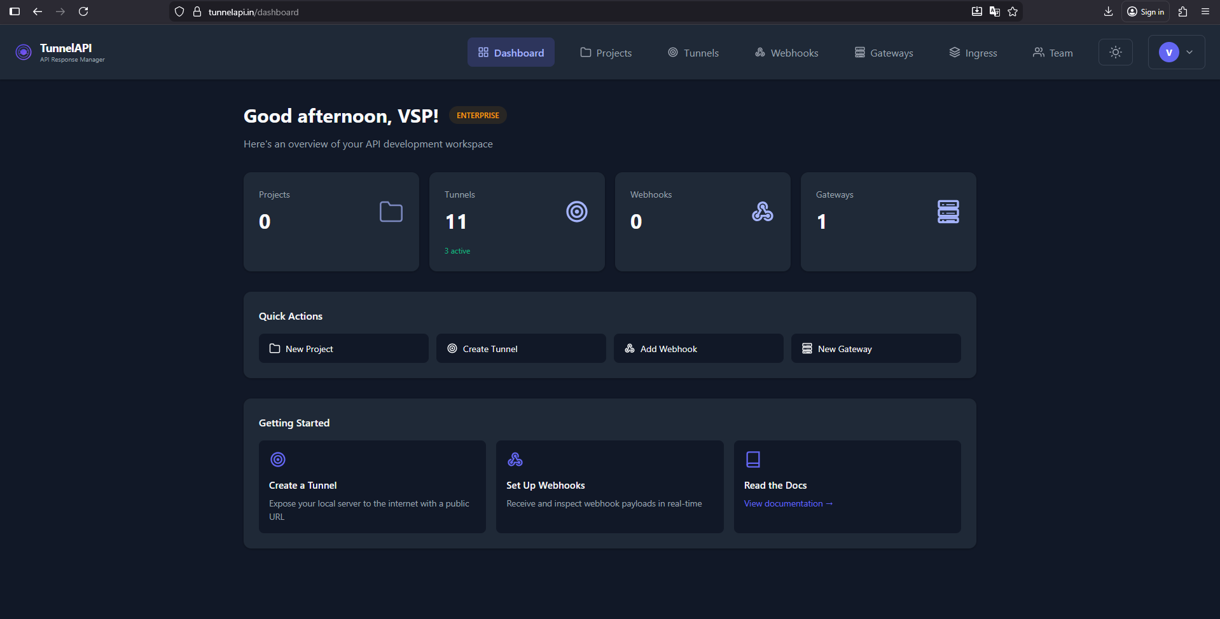Open the browser hamburger menu
1220x619 pixels.
(x=1205, y=11)
